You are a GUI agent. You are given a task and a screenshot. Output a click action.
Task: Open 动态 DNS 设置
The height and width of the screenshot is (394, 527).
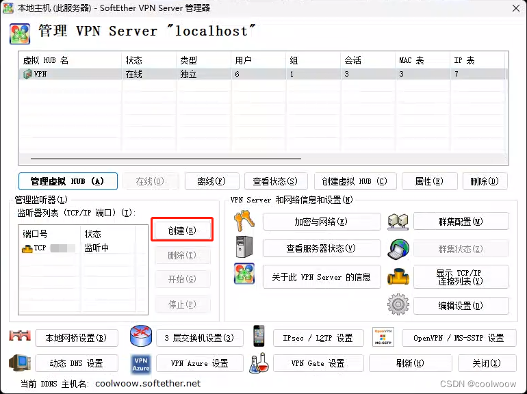coord(77,363)
